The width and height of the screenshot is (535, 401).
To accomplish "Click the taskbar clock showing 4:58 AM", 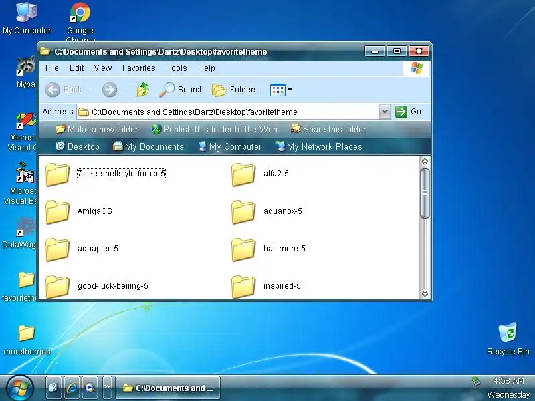I will 508,380.
